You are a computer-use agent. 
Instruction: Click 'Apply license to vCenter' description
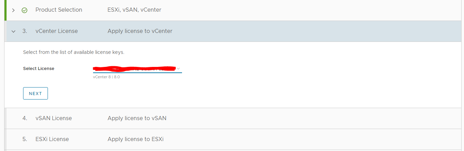coord(140,31)
